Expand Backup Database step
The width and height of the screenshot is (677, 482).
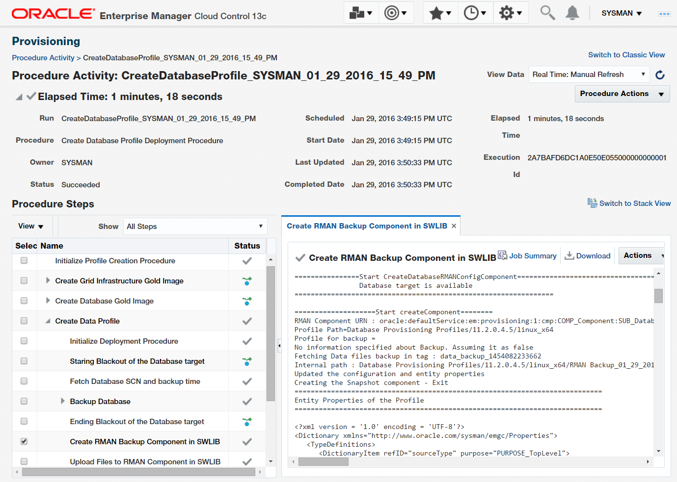[x=62, y=401]
